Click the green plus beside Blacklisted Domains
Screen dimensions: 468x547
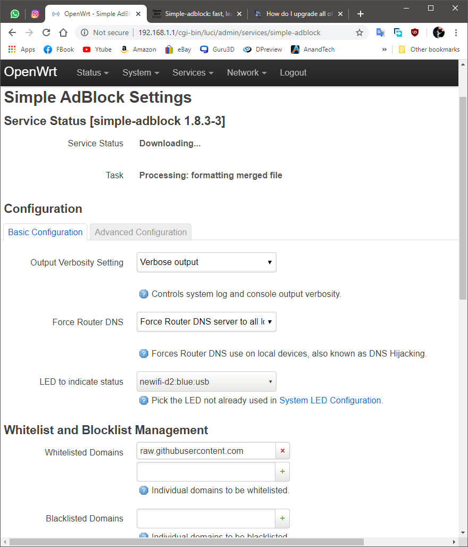pos(282,518)
